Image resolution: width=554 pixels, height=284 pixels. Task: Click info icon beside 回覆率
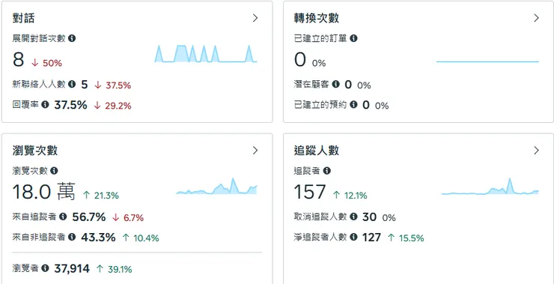(x=45, y=104)
